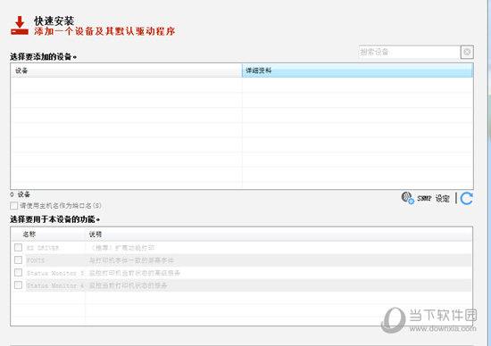Enable the Status Monitor 5 checkbox
Viewport: 491px width, 346px height.
[x=18, y=273]
